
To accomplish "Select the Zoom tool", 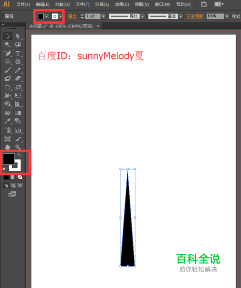I will (x=18, y=147).
